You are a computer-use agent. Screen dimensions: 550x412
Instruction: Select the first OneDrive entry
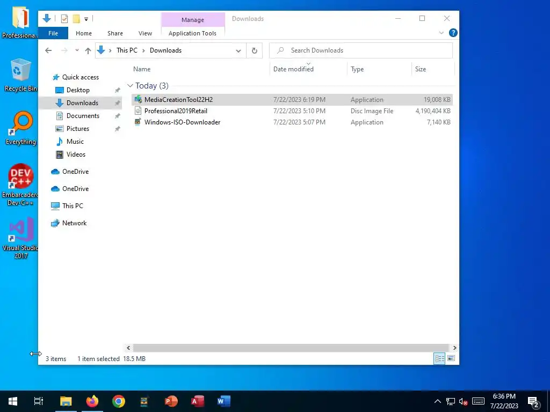pyautogui.click(x=75, y=171)
